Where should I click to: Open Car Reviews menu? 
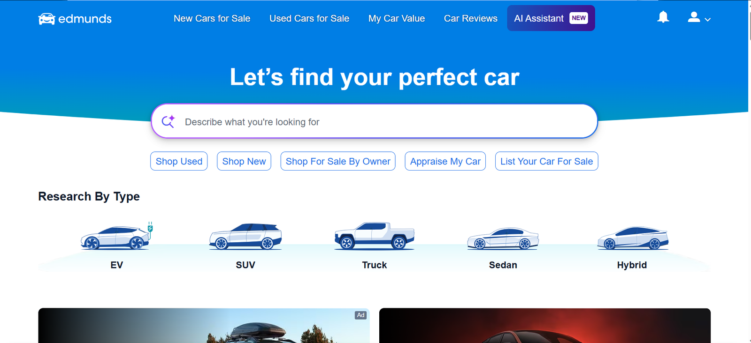click(471, 18)
